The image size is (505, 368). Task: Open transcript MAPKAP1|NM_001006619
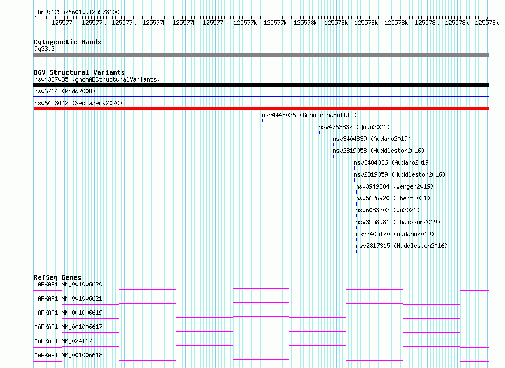[x=68, y=313]
